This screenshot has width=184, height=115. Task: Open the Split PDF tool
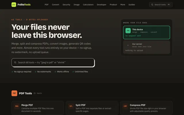[92, 108]
